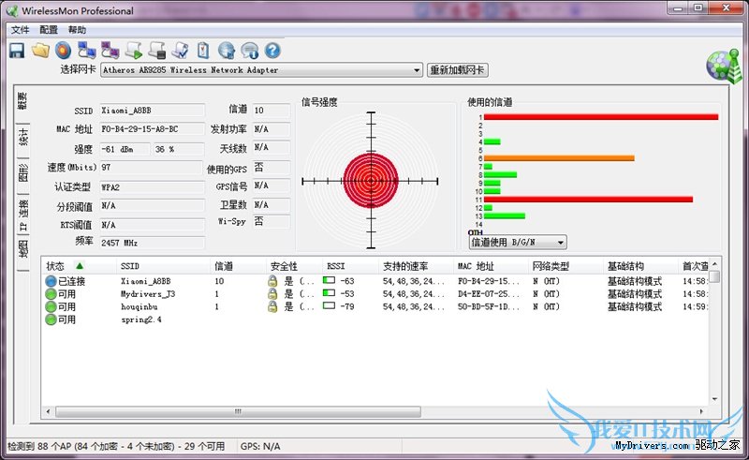Open help with the blue question mark icon
749x460 pixels.
(x=272, y=51)
